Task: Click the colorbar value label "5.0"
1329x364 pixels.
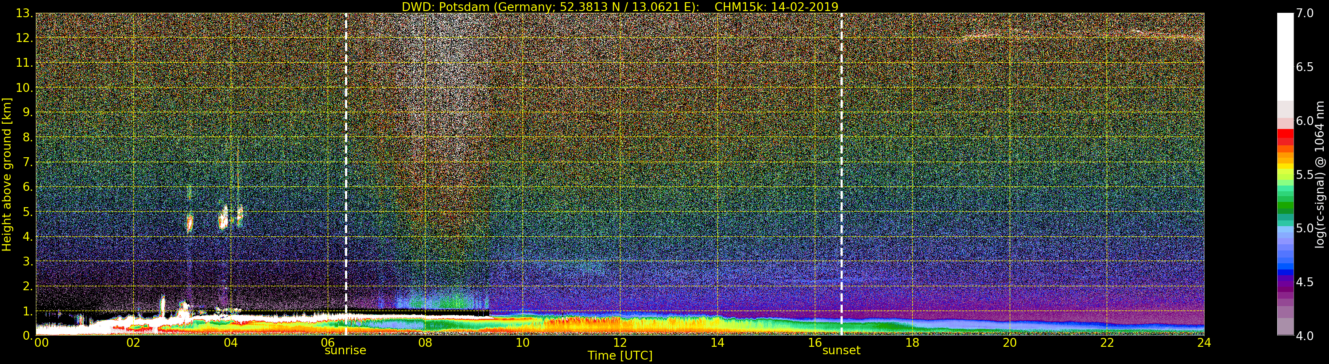Action: click(x=1305, y=228)
